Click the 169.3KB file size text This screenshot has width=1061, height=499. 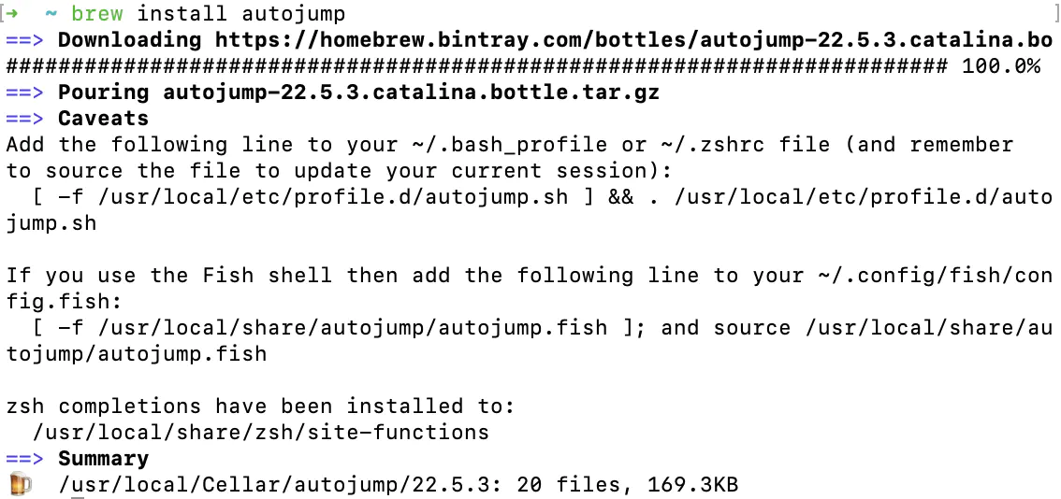coord(693,485)
